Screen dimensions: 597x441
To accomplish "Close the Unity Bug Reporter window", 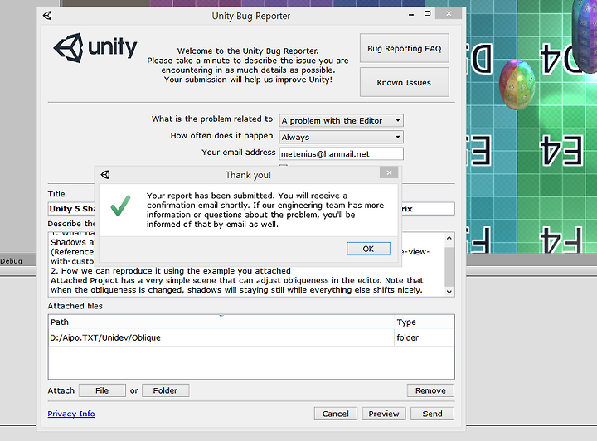I will tap(449, 14).
